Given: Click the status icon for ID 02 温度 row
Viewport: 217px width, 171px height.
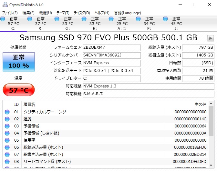Looking at the screenshot, I should (x=7, y=119).
